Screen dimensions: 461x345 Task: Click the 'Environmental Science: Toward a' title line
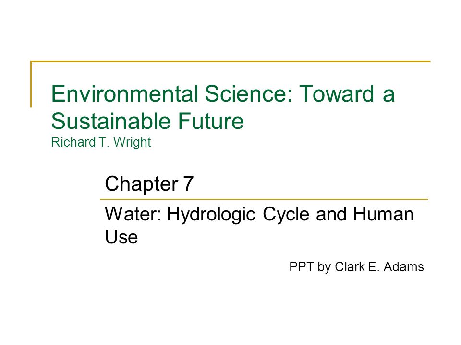click(x=223, y=94)
